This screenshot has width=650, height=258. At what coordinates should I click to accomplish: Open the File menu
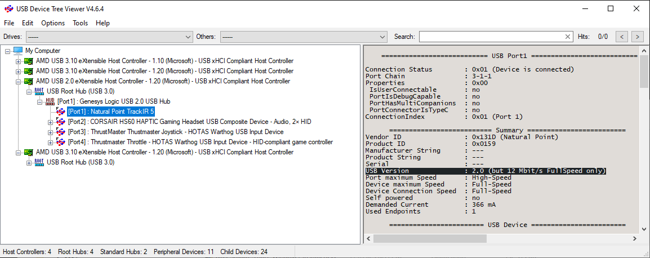click(8, 23)
